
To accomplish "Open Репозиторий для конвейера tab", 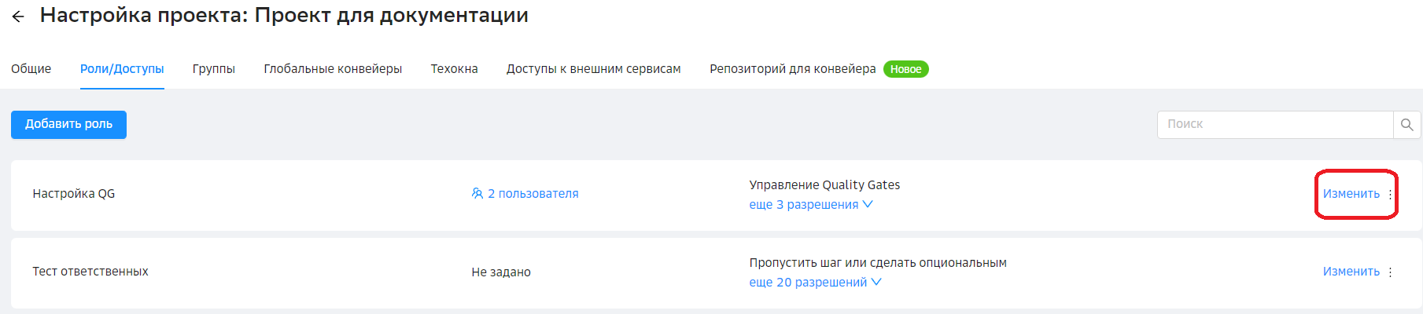I will click(x=792, y=69).
